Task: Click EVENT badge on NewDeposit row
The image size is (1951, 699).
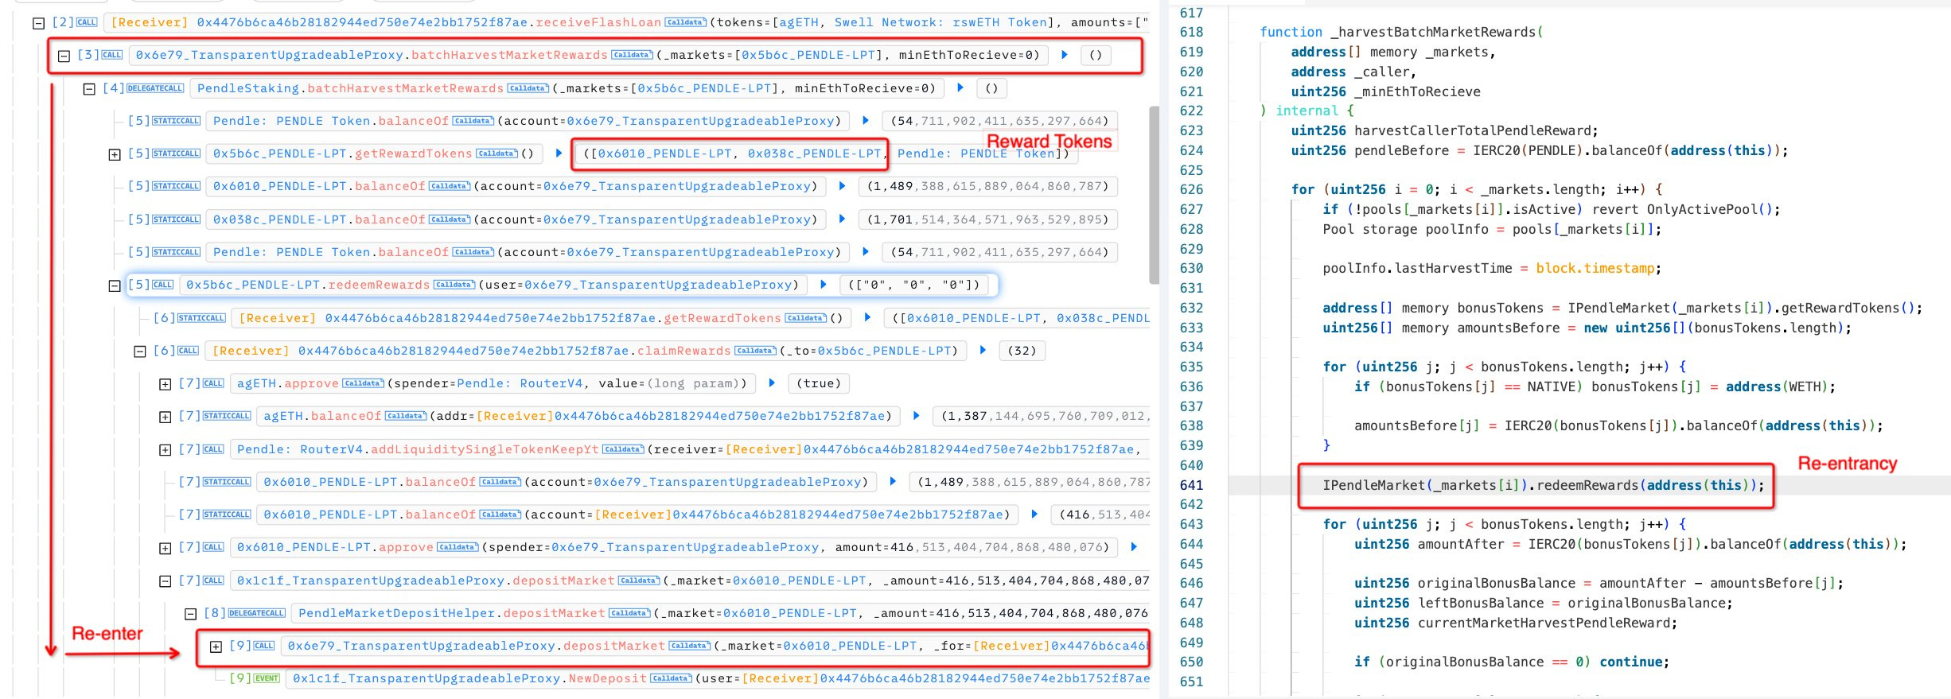Action: 267,678
